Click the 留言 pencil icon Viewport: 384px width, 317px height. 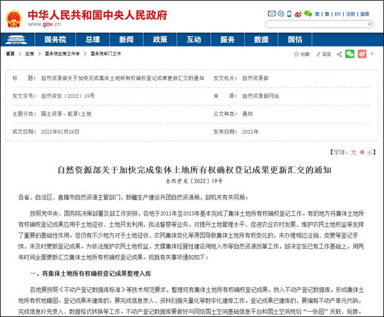tap(318, 54)
